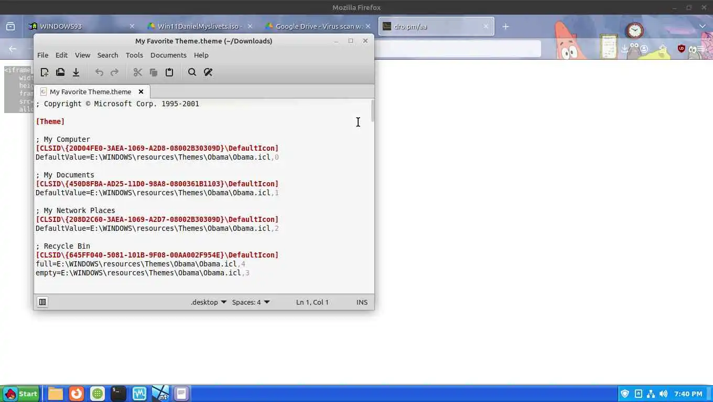
Task: Switch to Google Drive - Virus scan tab
Action: 319,26
